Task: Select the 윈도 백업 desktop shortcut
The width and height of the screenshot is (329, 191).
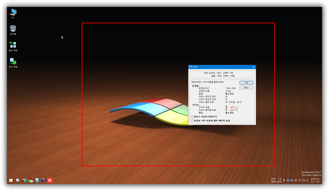Action: point(13,46)
